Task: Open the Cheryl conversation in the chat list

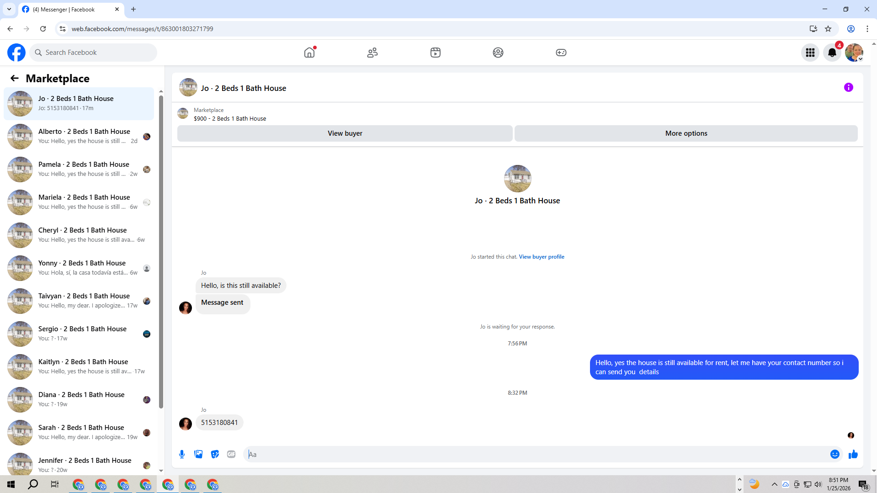Action: (x=79, y=235)
